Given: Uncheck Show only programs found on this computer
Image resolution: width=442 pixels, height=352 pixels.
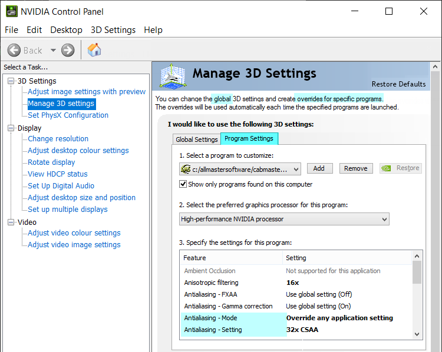Looking at the screenshot, I should click(183, 184).
